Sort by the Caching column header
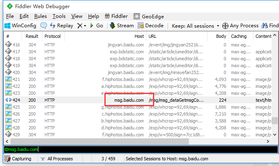 pos(241,36)
